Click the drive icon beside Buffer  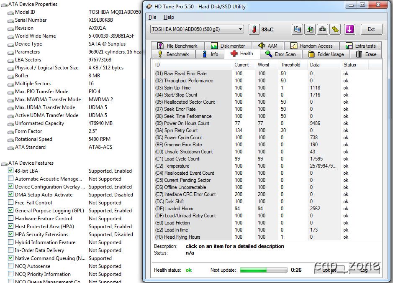pos(11,76)
